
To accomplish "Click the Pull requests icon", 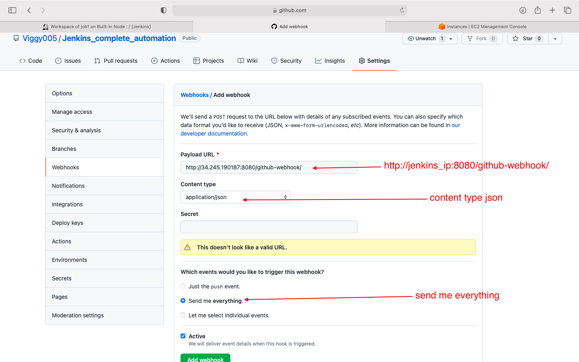I will pos(97,61).
